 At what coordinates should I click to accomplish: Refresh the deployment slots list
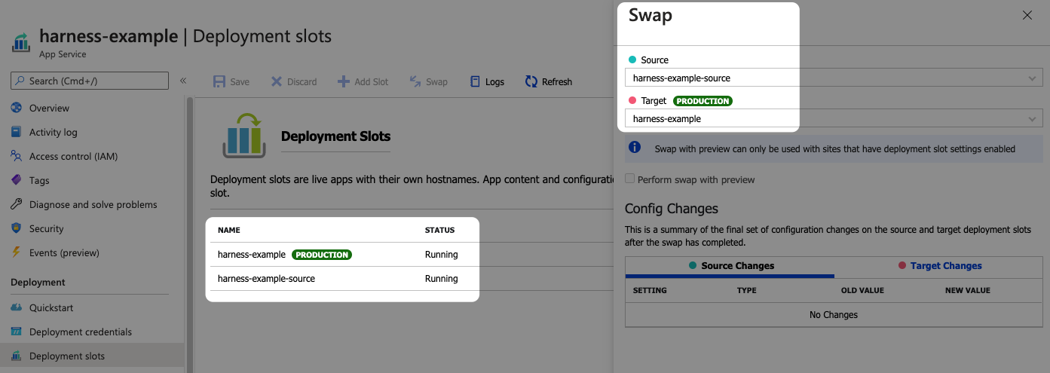[x=548, y=81]
